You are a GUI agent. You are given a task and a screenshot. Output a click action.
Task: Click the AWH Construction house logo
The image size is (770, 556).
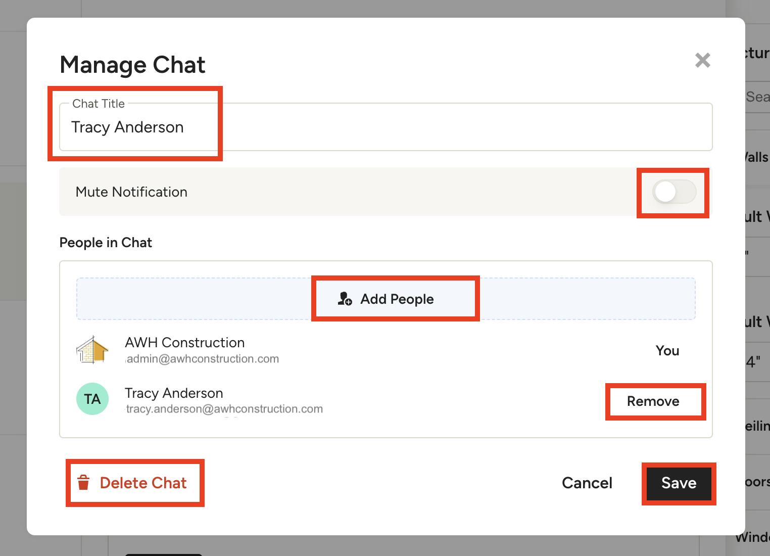92,349
